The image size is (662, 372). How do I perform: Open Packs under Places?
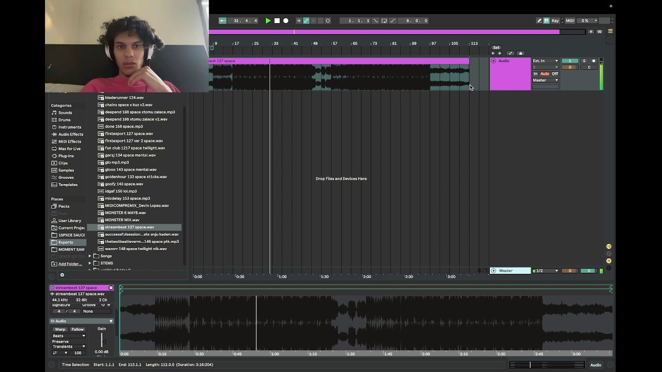click(64, 206)
